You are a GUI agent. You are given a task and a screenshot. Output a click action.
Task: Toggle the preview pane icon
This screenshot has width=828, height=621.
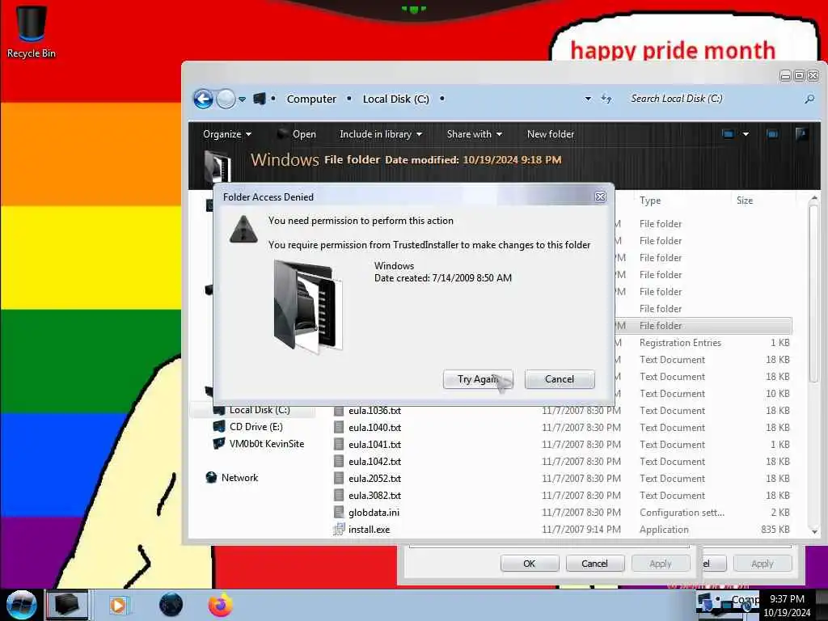click(x=772, y=134)
